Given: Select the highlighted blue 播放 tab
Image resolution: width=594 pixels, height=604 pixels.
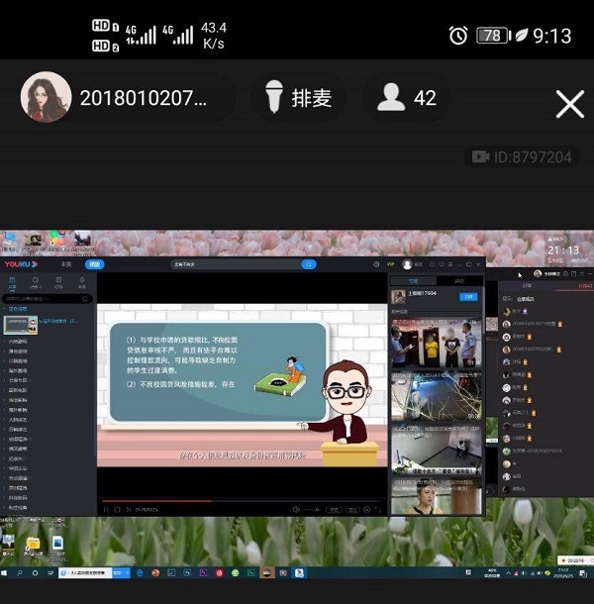Looking at the screenshot, I should coord(94,264).
